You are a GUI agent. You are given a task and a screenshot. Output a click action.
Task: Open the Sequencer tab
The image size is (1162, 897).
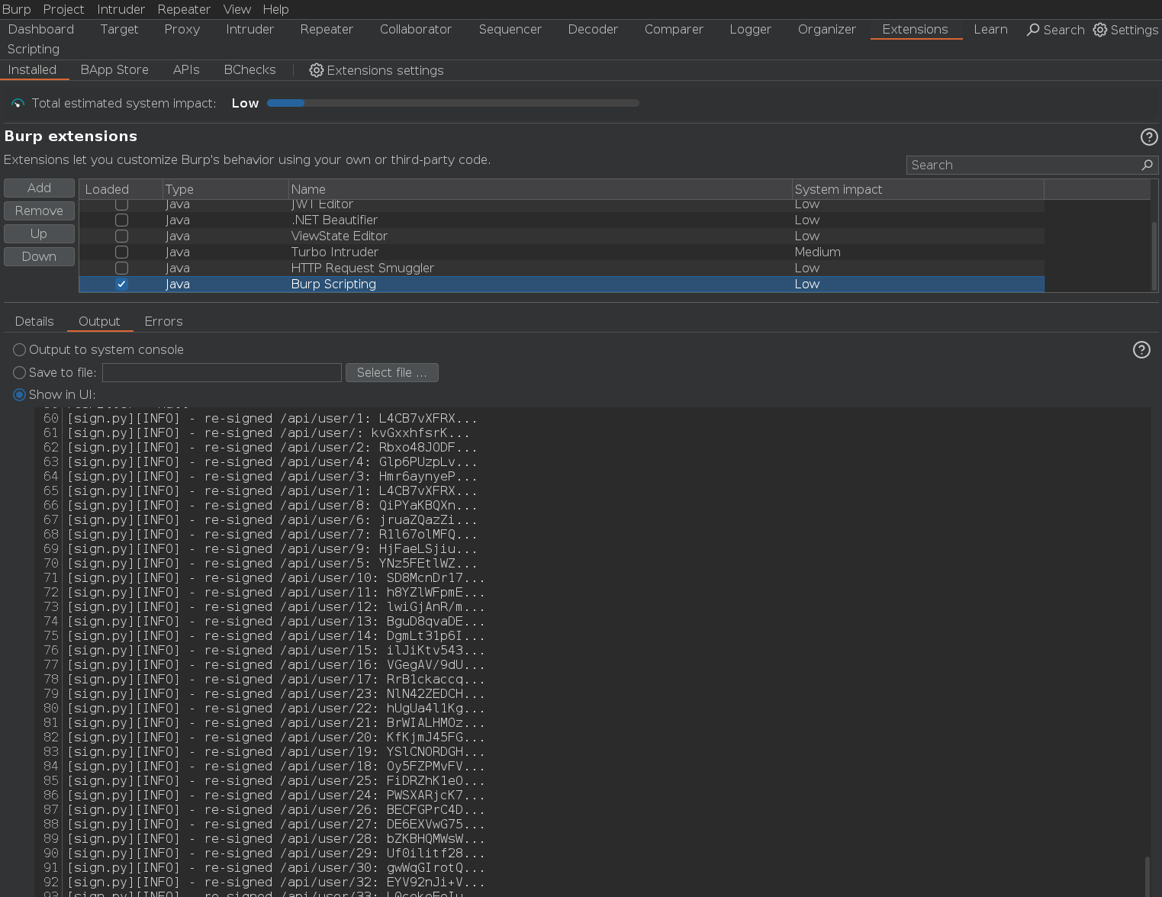click(510, 30)
